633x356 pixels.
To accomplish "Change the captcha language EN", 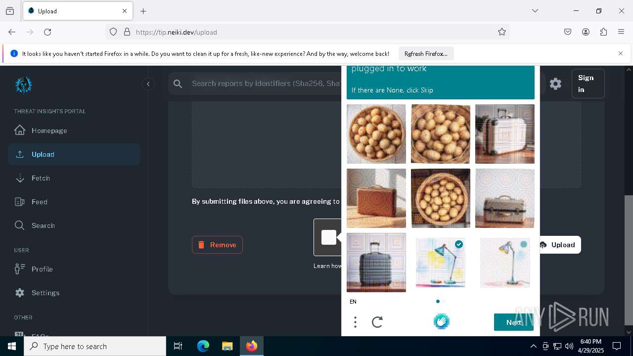I will point(353,302).
